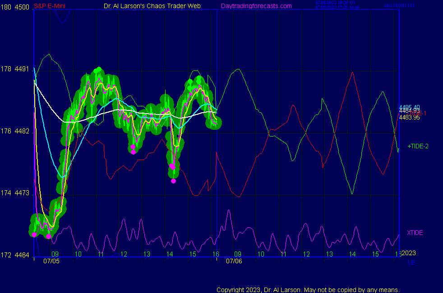Screen dimensions: 443x293
Task: Click the blue LB label
Action: coord(411,262)
